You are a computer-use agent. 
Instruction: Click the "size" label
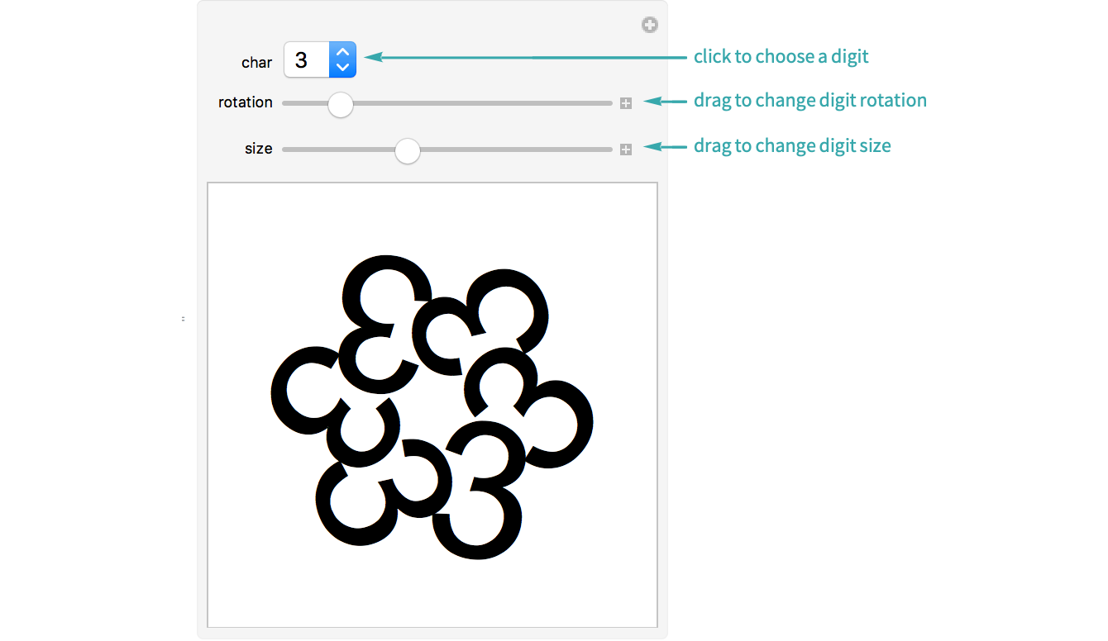click(258, 149)
